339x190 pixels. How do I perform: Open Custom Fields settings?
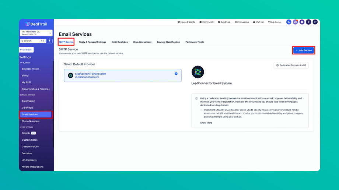point(29,140)
